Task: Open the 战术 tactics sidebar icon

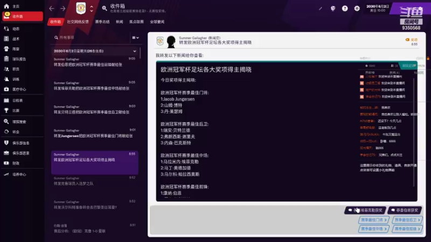Action: click(x=6, y=39)
